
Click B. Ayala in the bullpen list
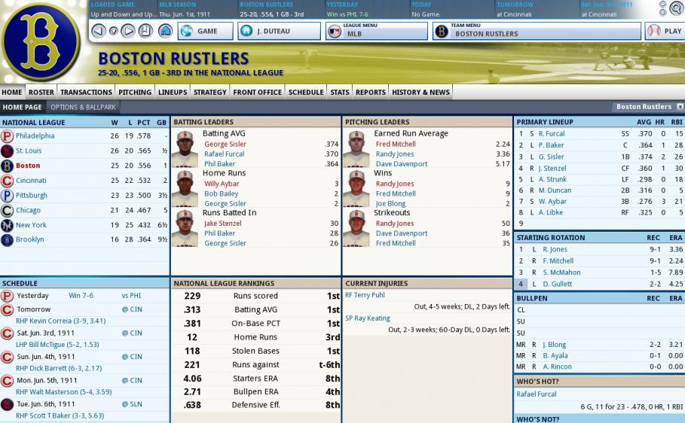[555, 355]
